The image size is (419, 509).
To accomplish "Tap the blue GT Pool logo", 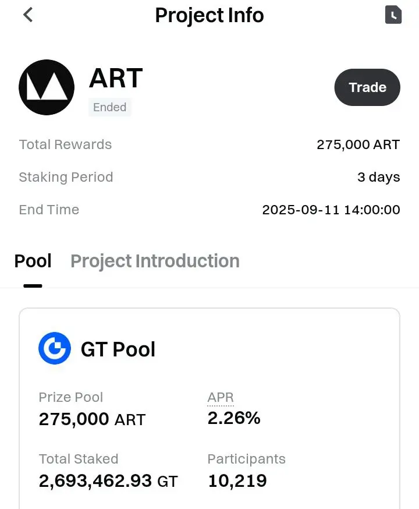I will point(55,348).
